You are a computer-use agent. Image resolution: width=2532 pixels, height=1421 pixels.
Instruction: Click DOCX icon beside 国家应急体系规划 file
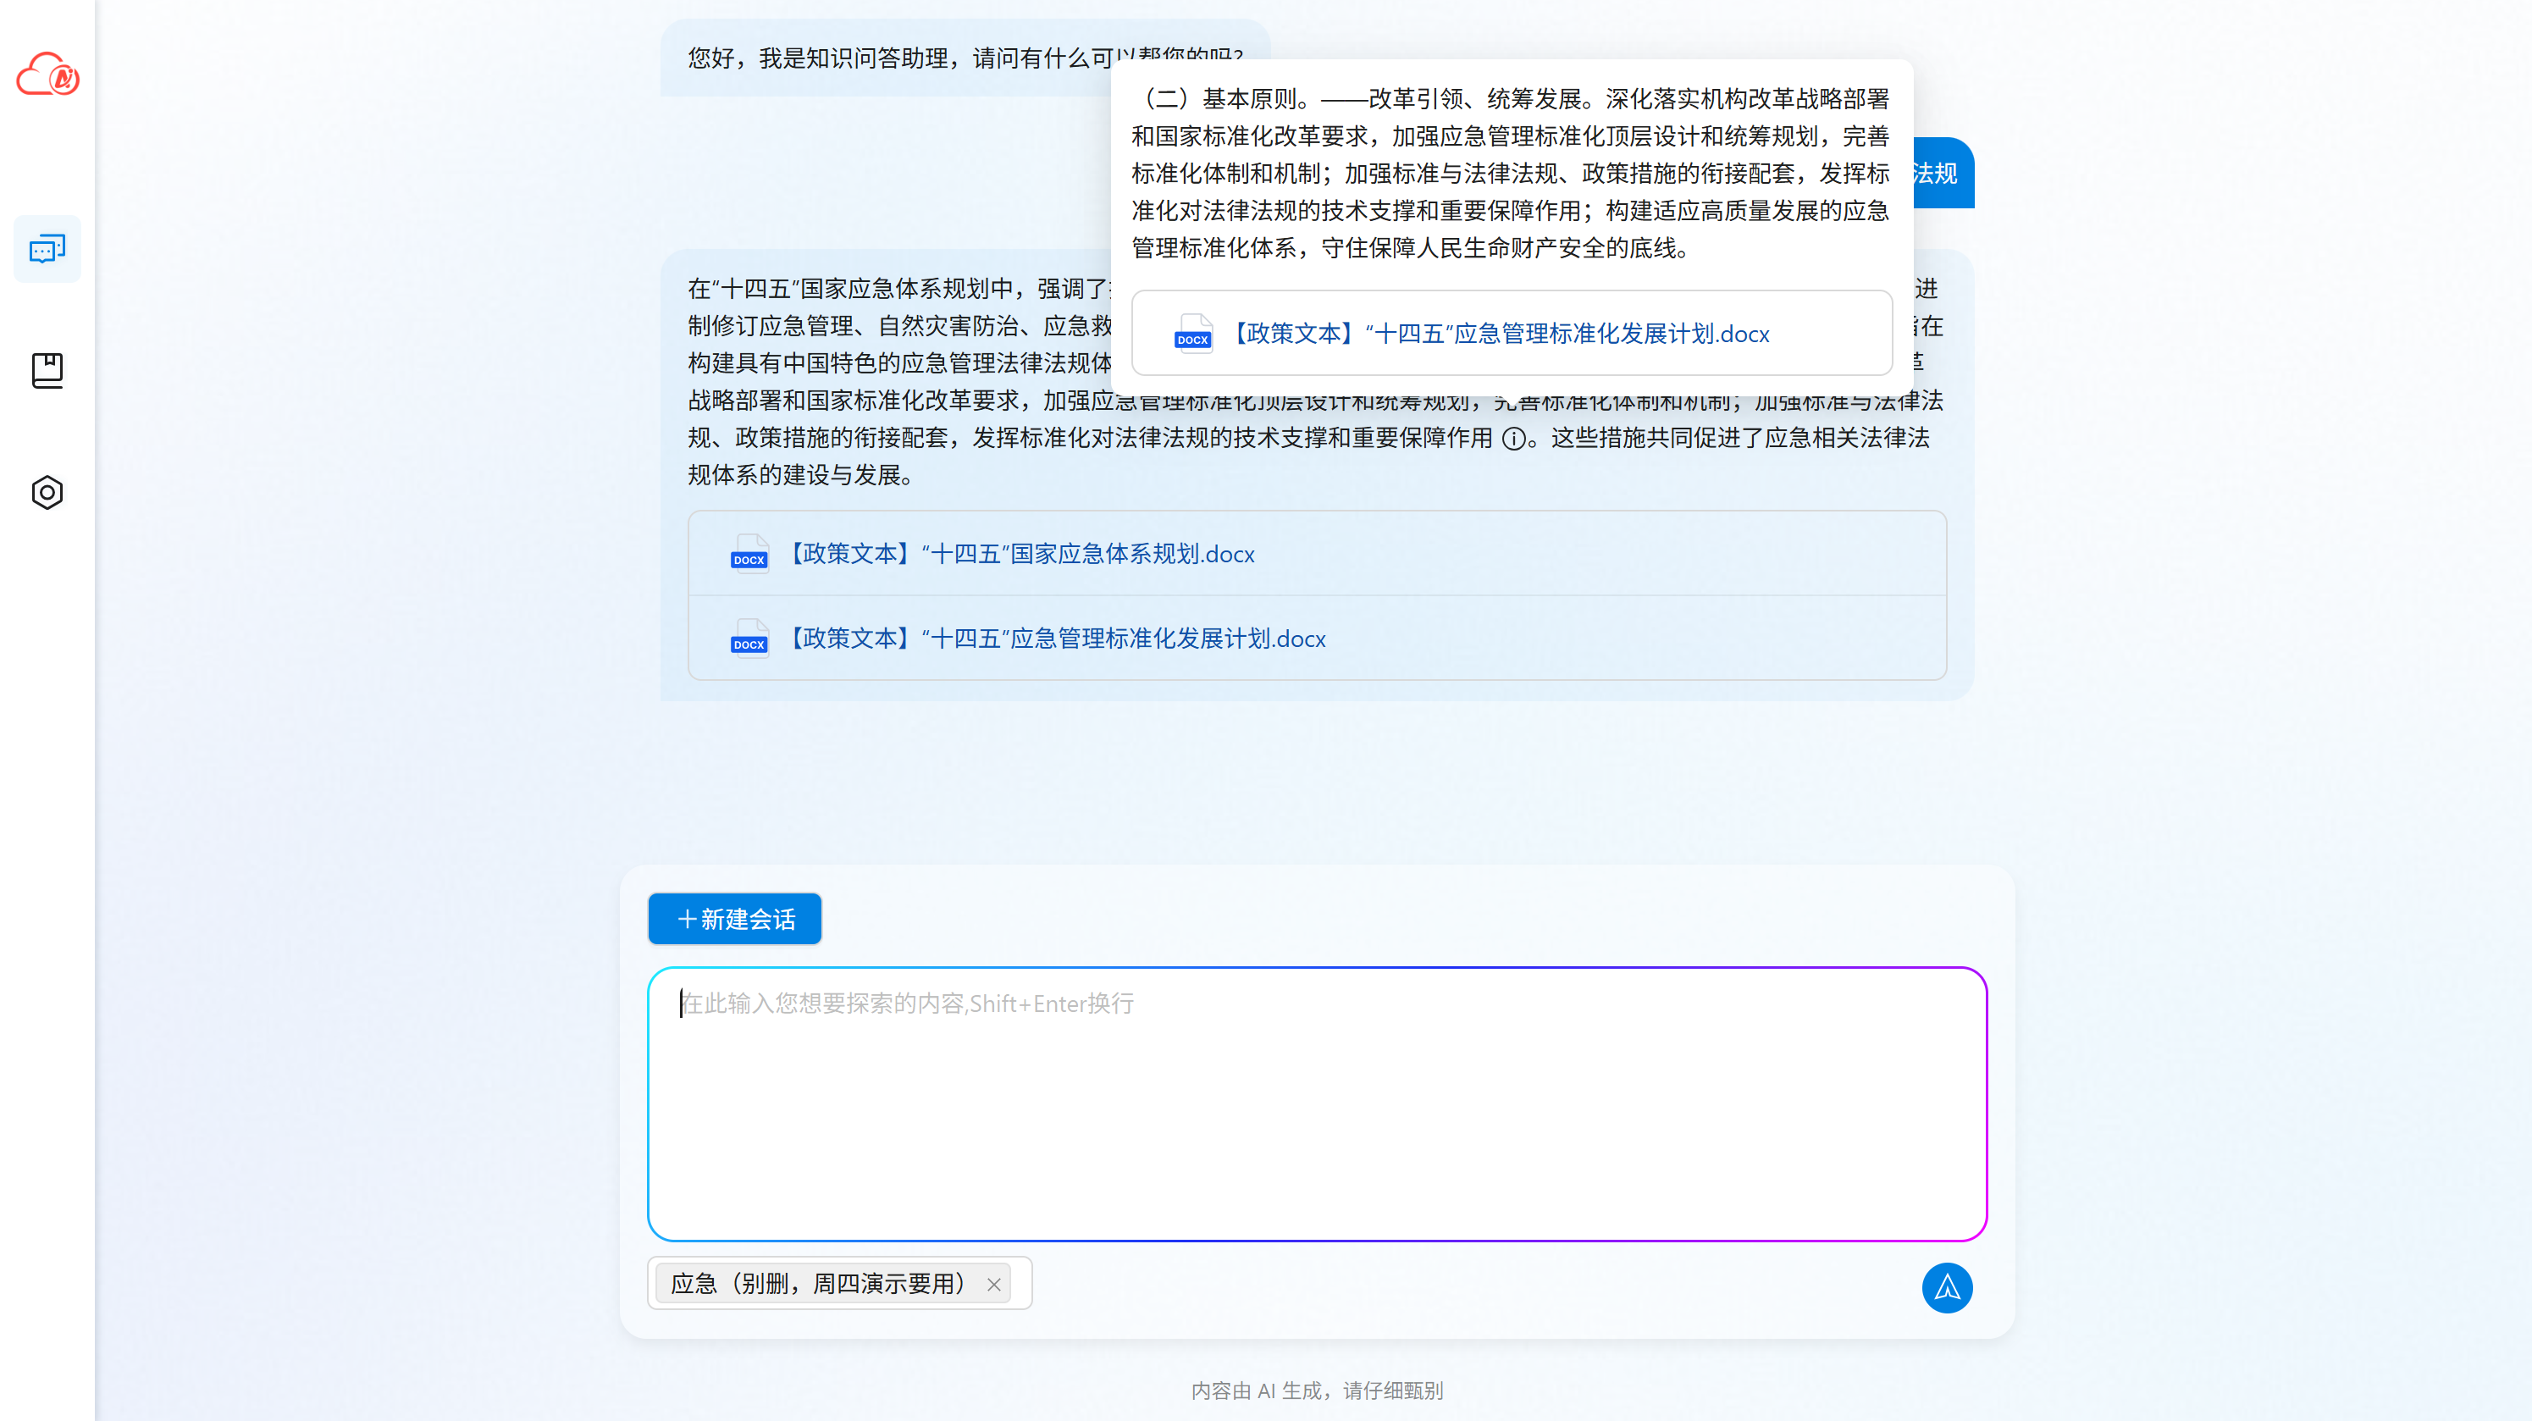tap(749, 553)
